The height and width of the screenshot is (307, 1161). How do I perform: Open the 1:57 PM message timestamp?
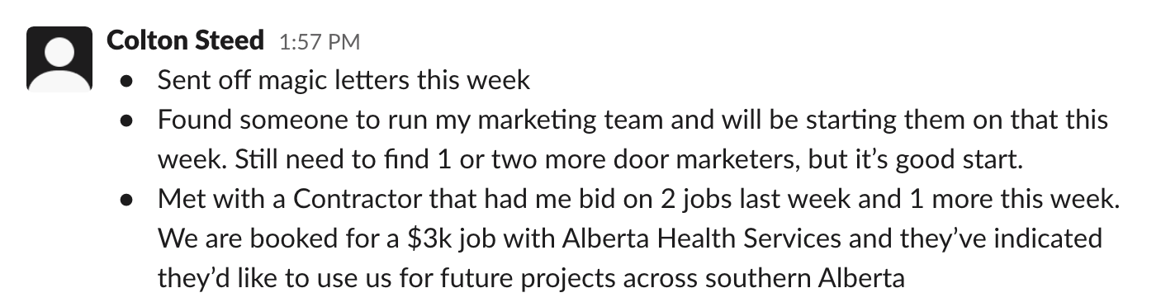click(319, 41)
